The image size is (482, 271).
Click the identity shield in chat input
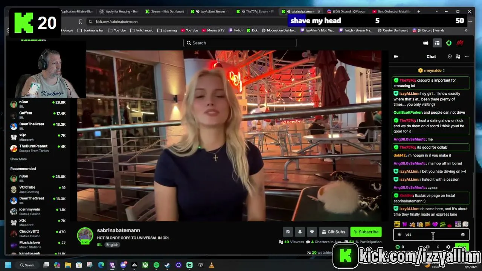400,234
